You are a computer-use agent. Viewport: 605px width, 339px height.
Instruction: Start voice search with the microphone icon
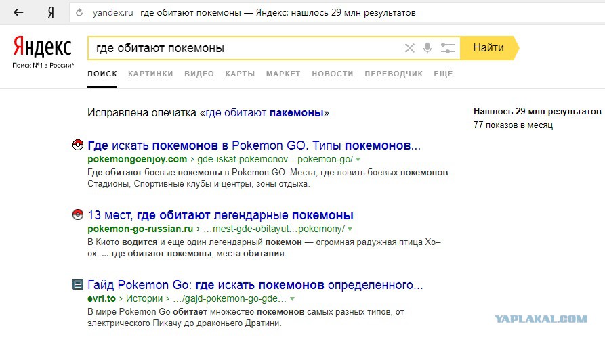[x=427, y=48]
